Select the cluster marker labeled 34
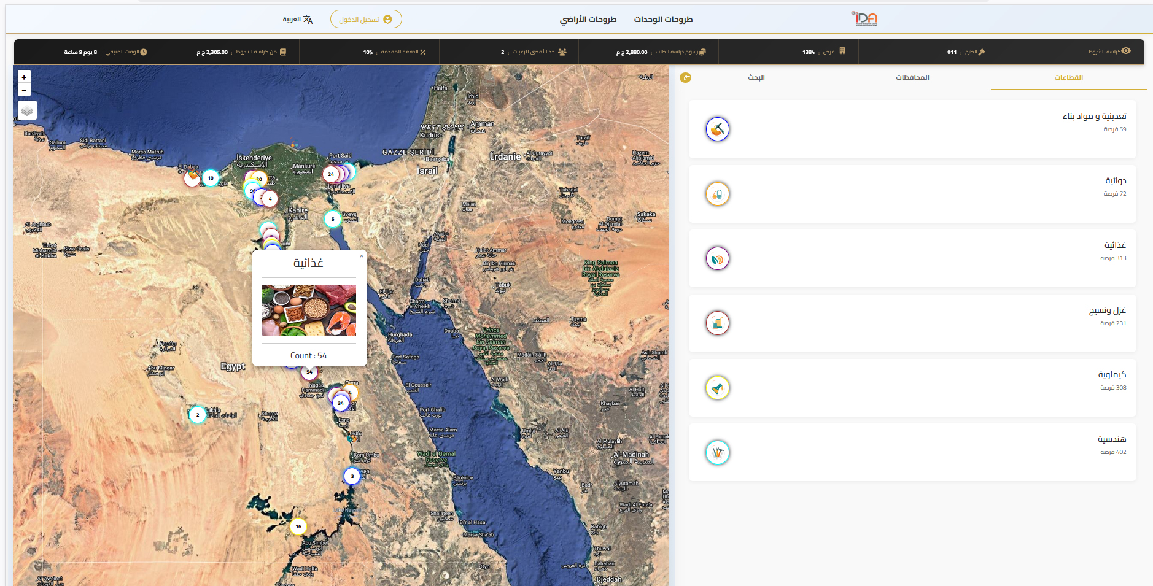The height and width of the screenshot is (586, 1153). tap(341, 403)
